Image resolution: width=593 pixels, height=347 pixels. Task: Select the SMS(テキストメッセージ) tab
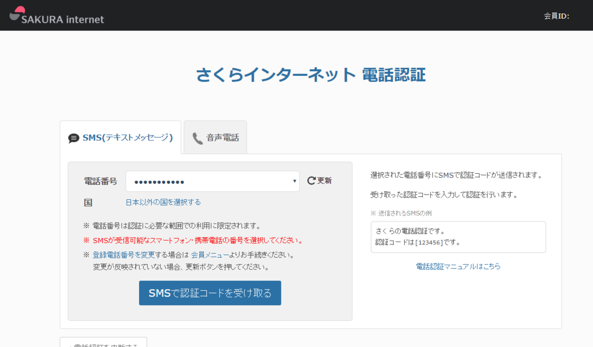coord(120,137)
